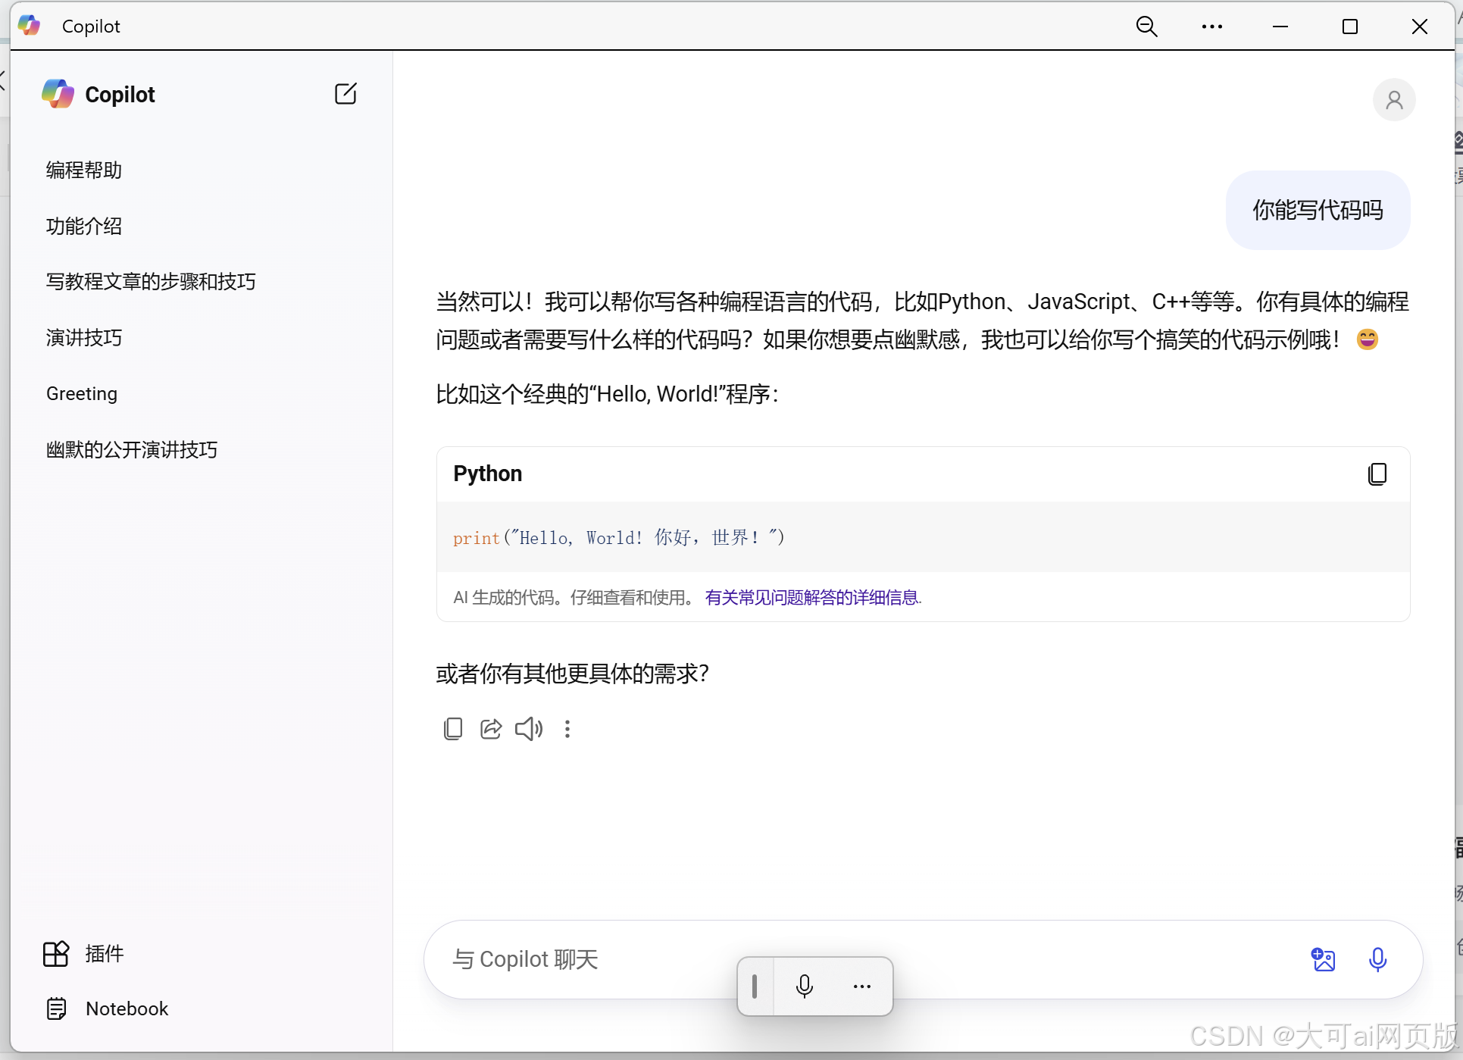Screen dimensions: 1463x1060
Task: Add an image to the chat
Action: pyautogui.click(x=1323, y=959)
